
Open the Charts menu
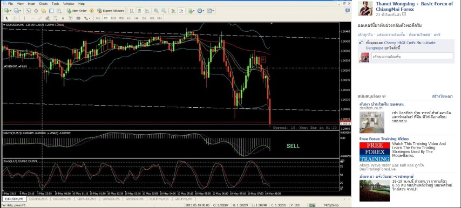pyautogui.click(x=43, y=4)
